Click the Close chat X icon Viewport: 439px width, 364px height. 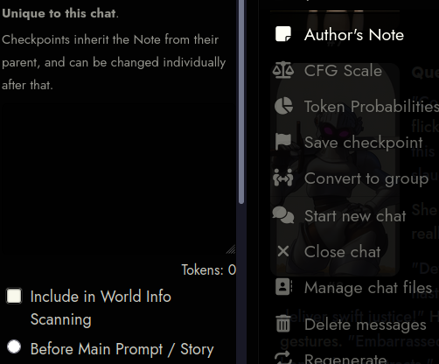tap(283, 251)
